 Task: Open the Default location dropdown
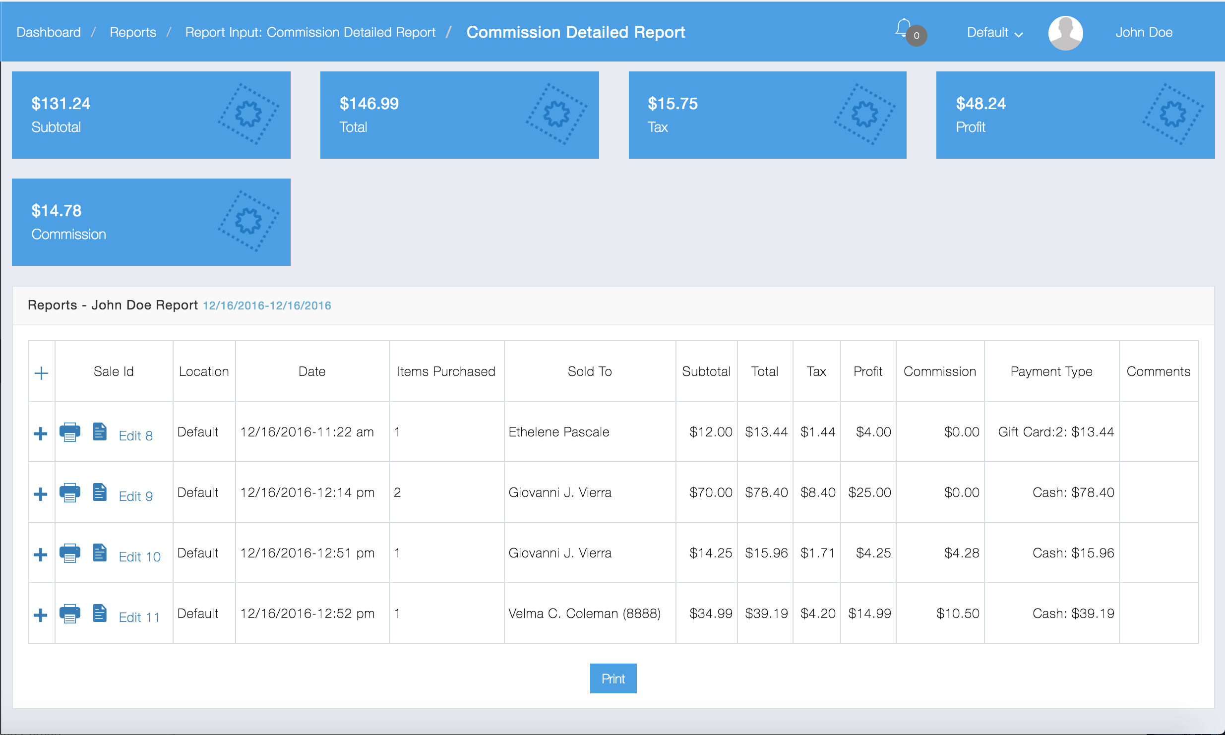point(994,33)
